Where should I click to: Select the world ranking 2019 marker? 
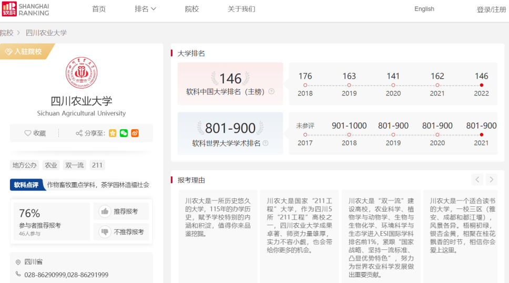tap(393, 134)
